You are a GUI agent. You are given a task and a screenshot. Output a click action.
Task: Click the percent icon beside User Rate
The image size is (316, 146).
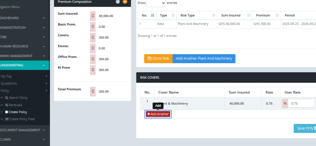(285, 103)
